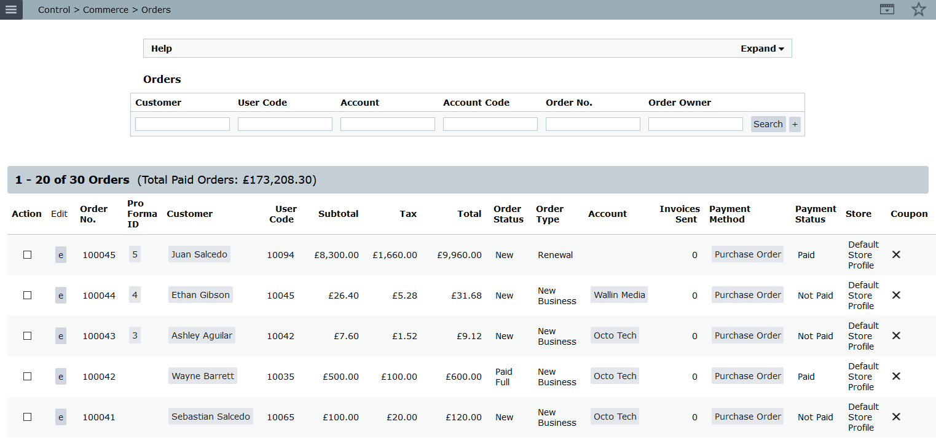Viewport: 936px width, 443px height.
Task: Open Wallin Media account
Action: (619, 295)
